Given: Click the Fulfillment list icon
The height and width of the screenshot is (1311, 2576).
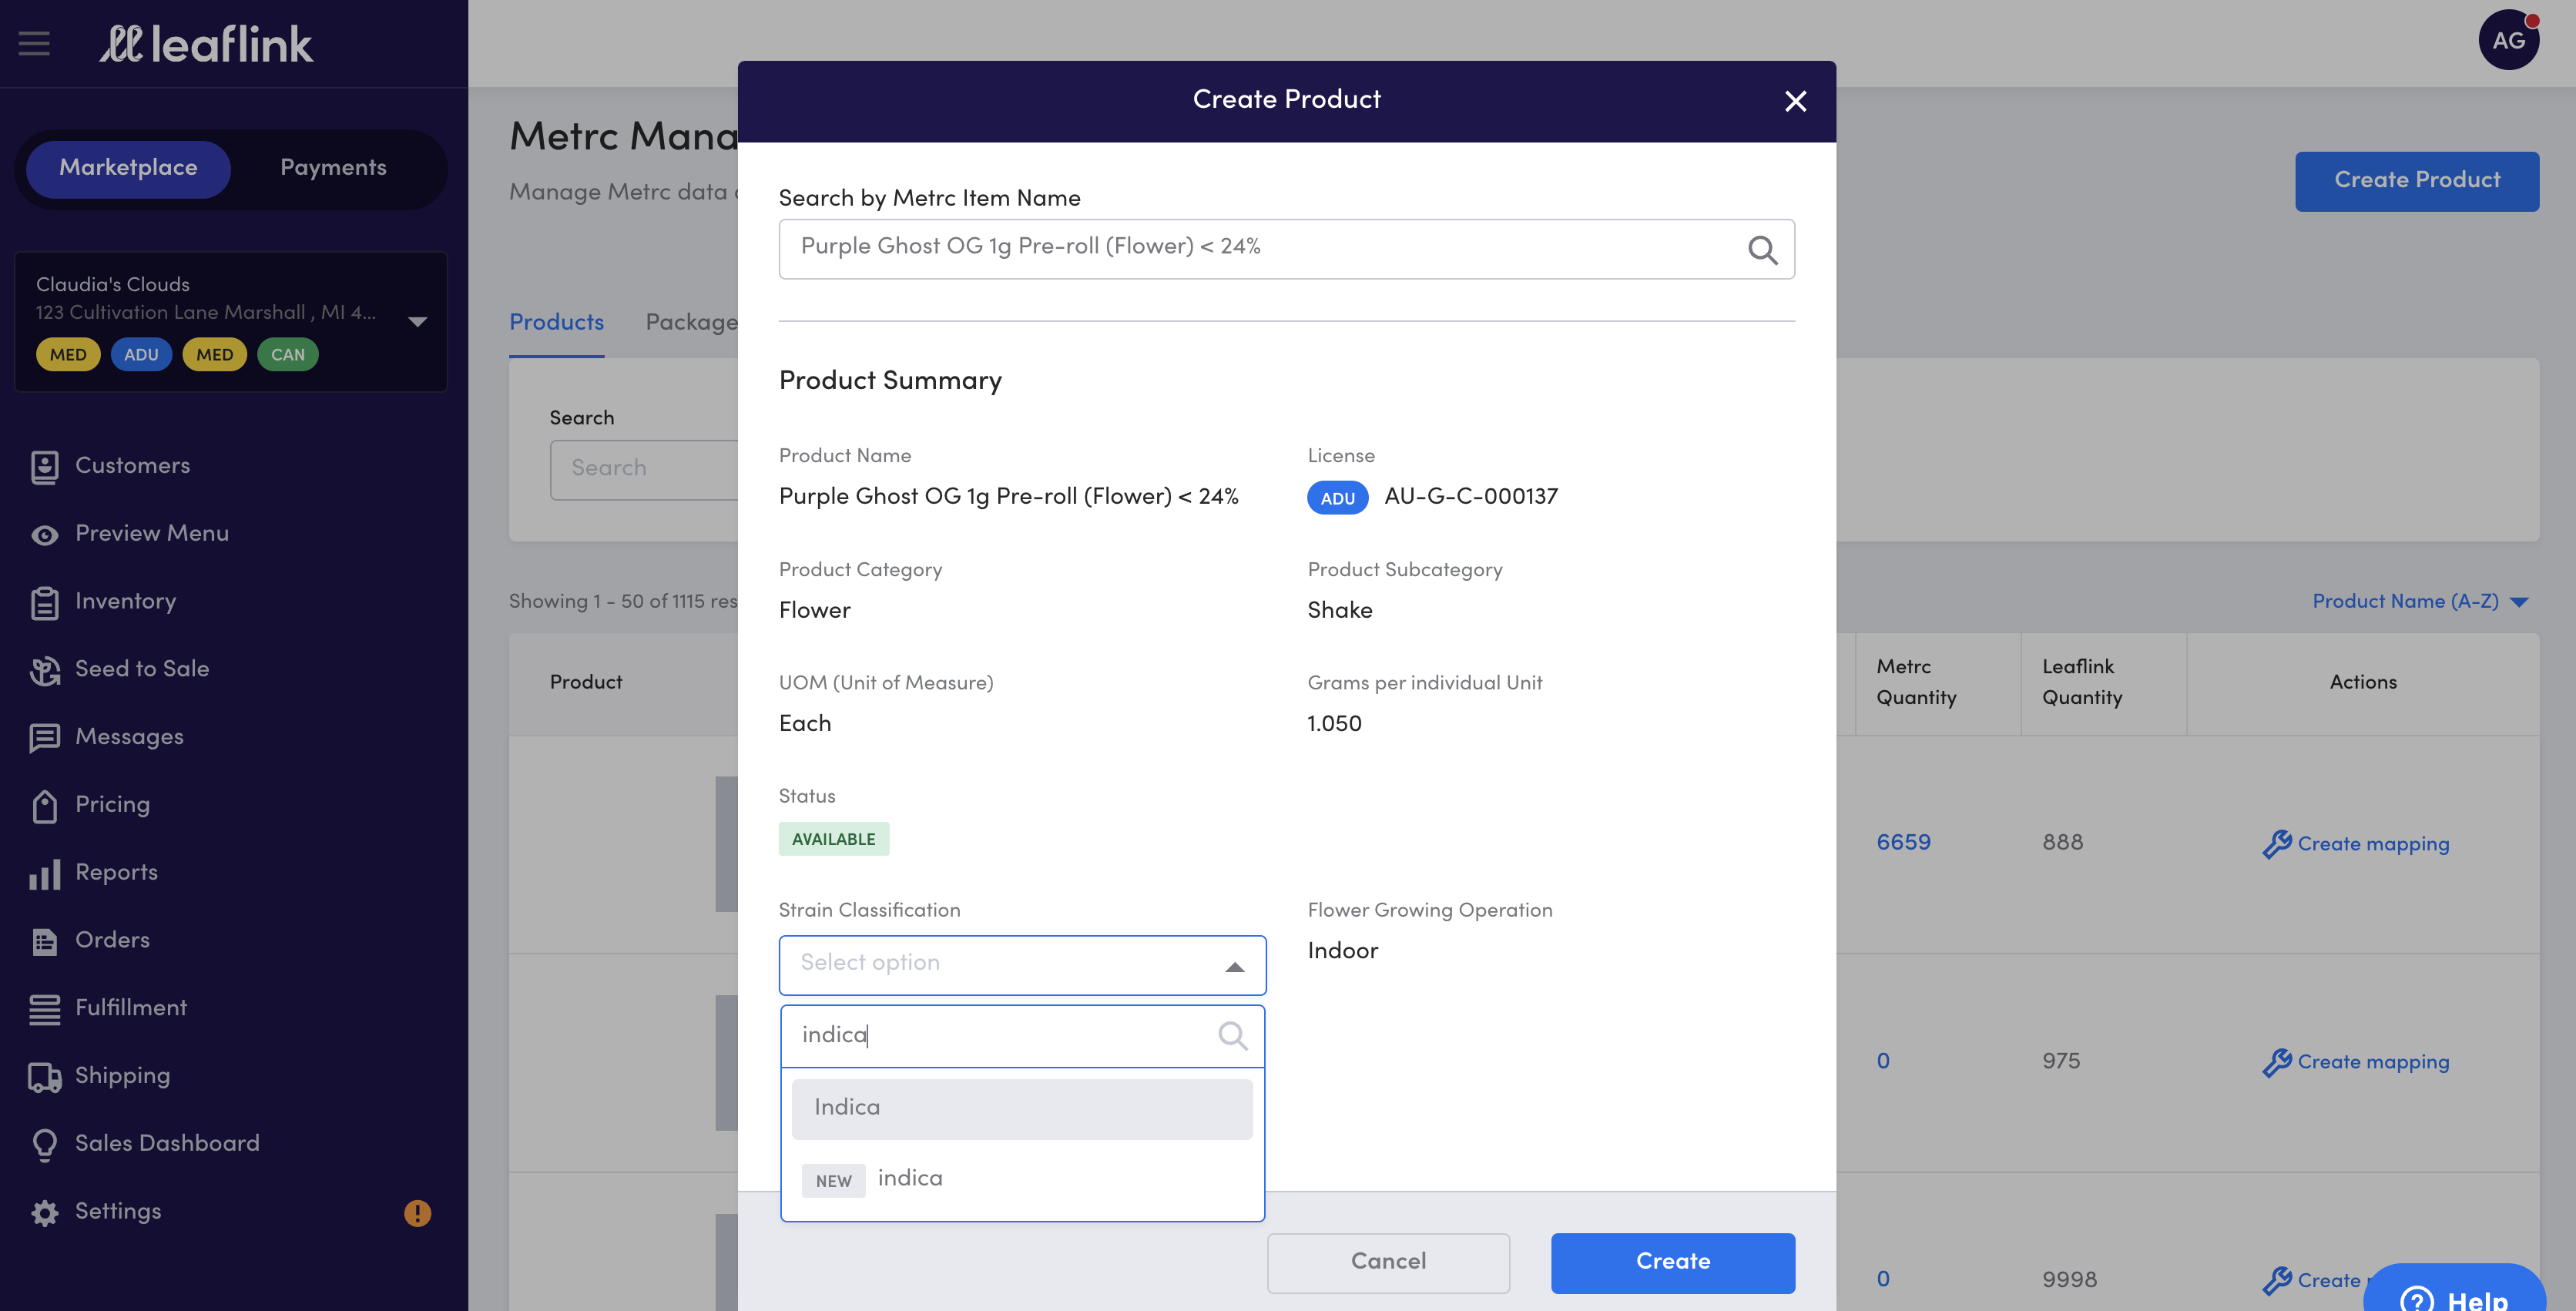Looking at the screenshot, I should tap(44, 1009).
